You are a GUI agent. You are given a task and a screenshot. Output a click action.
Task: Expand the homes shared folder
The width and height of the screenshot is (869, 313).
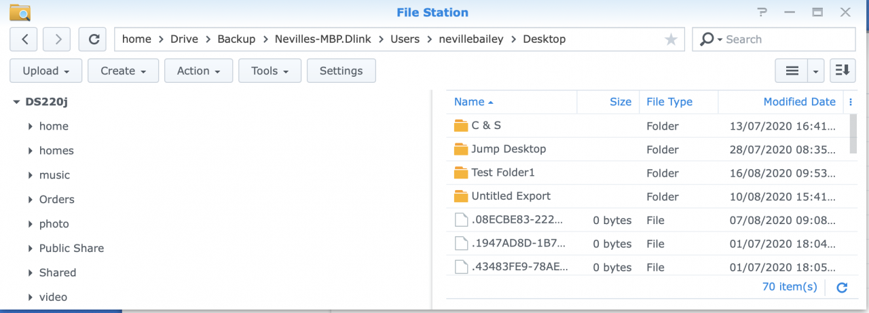31,151
